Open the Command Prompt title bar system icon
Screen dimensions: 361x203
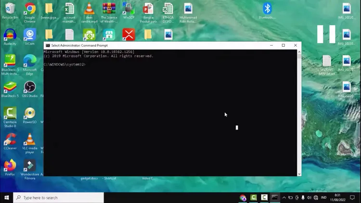[48, 45]
